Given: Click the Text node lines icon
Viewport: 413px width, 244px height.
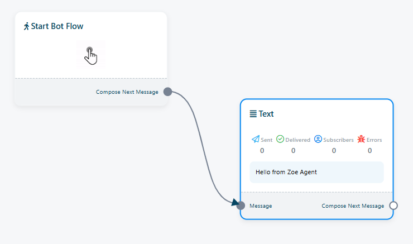Looking at the screenshot, I should 253,114.
